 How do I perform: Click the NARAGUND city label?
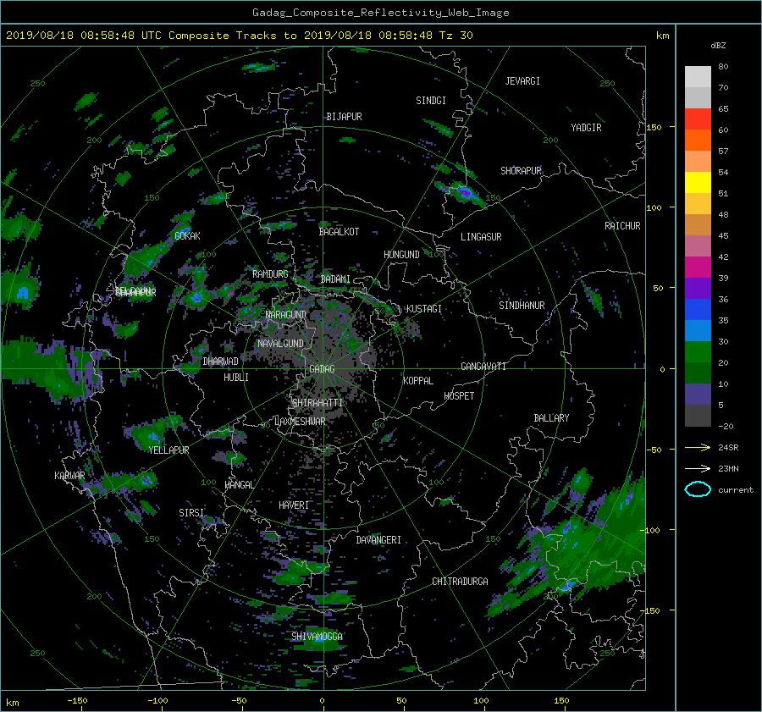tap(286, 314)
